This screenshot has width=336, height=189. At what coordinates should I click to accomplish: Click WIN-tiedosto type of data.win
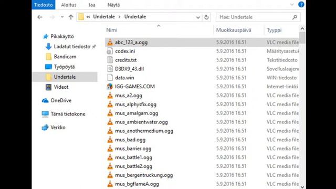pos(281,78)
